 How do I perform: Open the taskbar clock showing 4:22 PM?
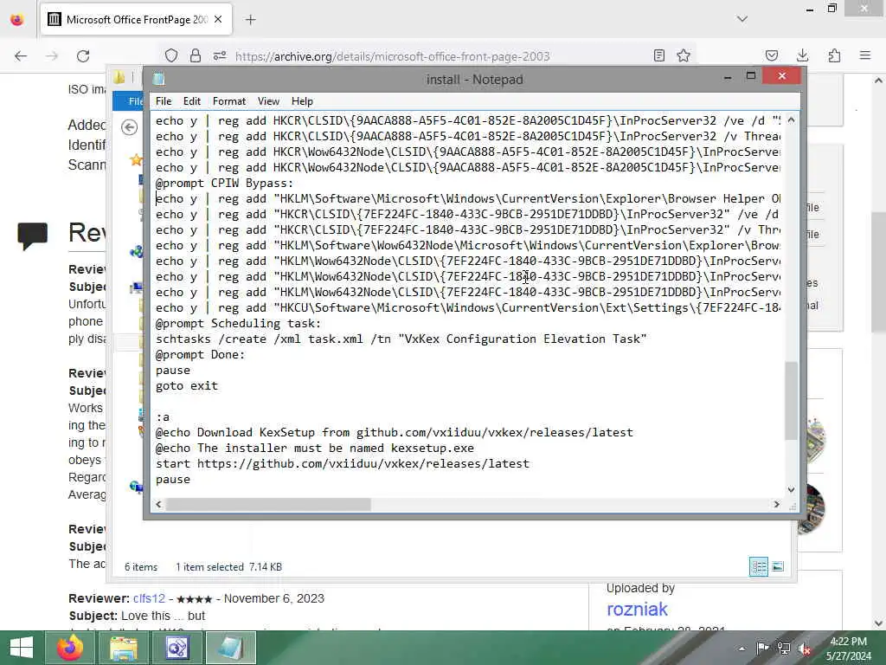(x=848, y=649)
